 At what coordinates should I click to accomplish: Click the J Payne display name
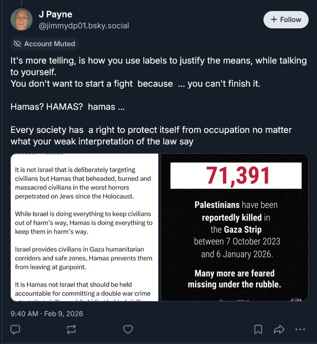(x=56, y=14)
